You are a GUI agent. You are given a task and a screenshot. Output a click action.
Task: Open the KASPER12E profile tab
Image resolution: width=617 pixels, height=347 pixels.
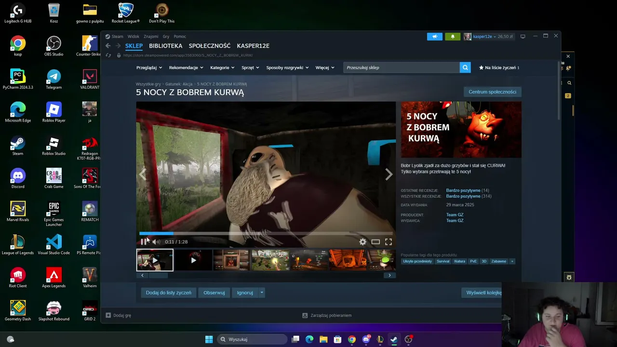[x=253, y=46]
